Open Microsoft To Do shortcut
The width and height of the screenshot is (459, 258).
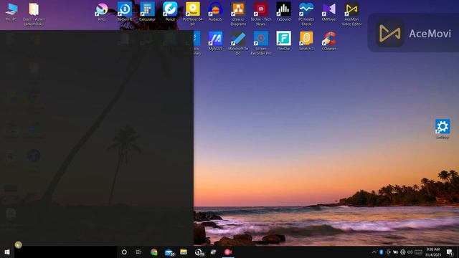pyautogui.click(x=238, y=43)
